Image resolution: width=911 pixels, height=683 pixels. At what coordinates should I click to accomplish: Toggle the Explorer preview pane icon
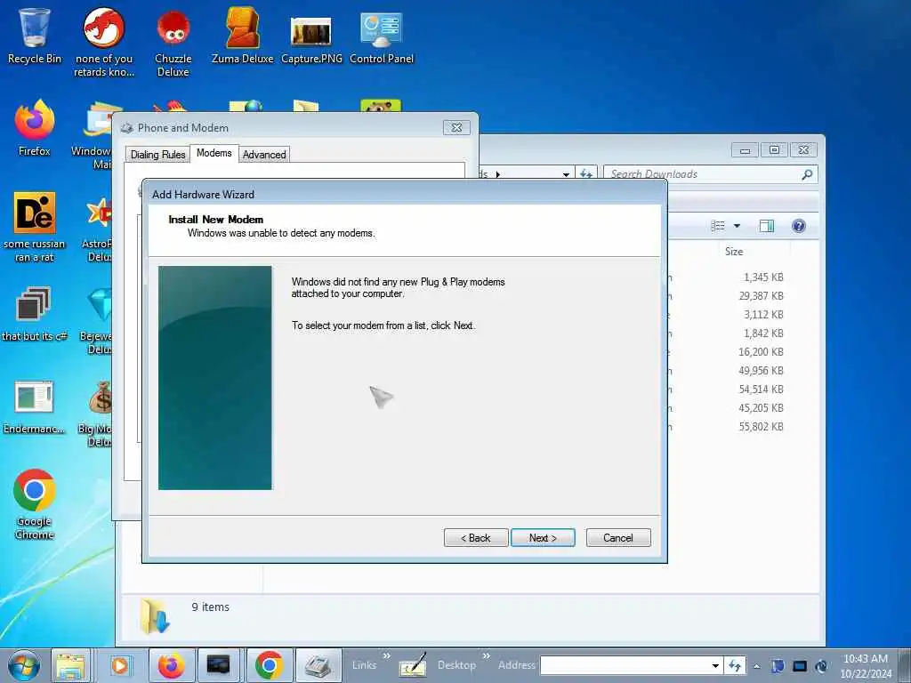point(767,226)
